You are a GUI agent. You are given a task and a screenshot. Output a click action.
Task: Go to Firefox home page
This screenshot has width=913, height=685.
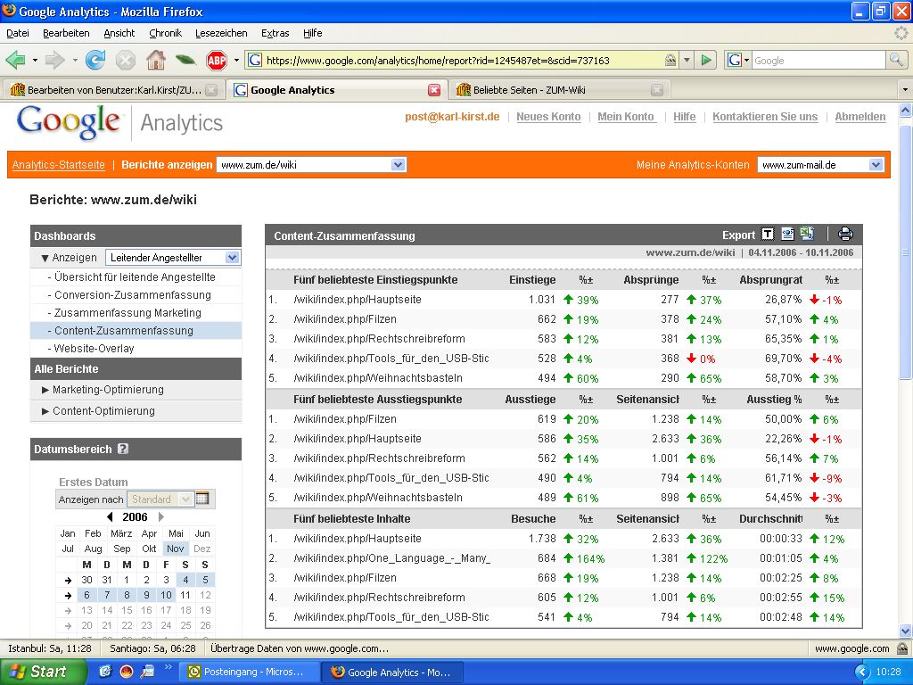pyautogui.click(x=155, y=61)
